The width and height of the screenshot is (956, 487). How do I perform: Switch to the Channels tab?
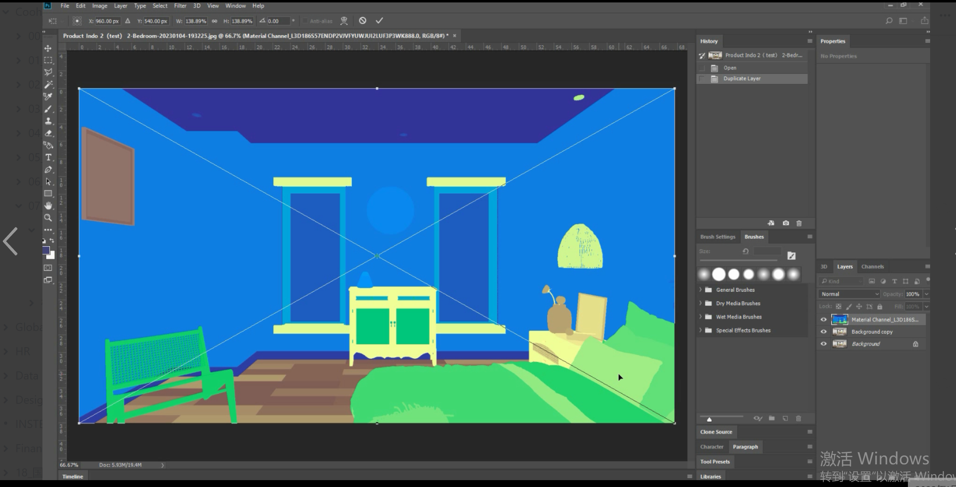[872, 266]
